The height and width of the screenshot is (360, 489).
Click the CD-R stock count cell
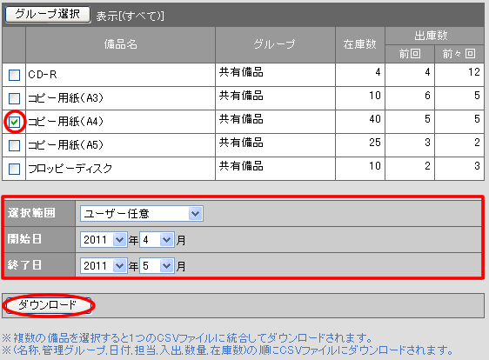pyautogui.click(x=360, y=75)
